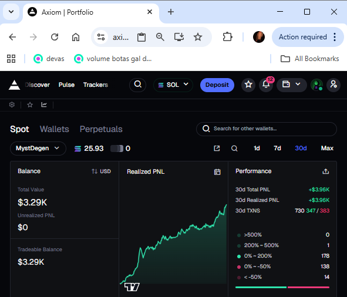The image size is (347, 297).
Task: Open the watchlist star in header
Action: (248, 85)
